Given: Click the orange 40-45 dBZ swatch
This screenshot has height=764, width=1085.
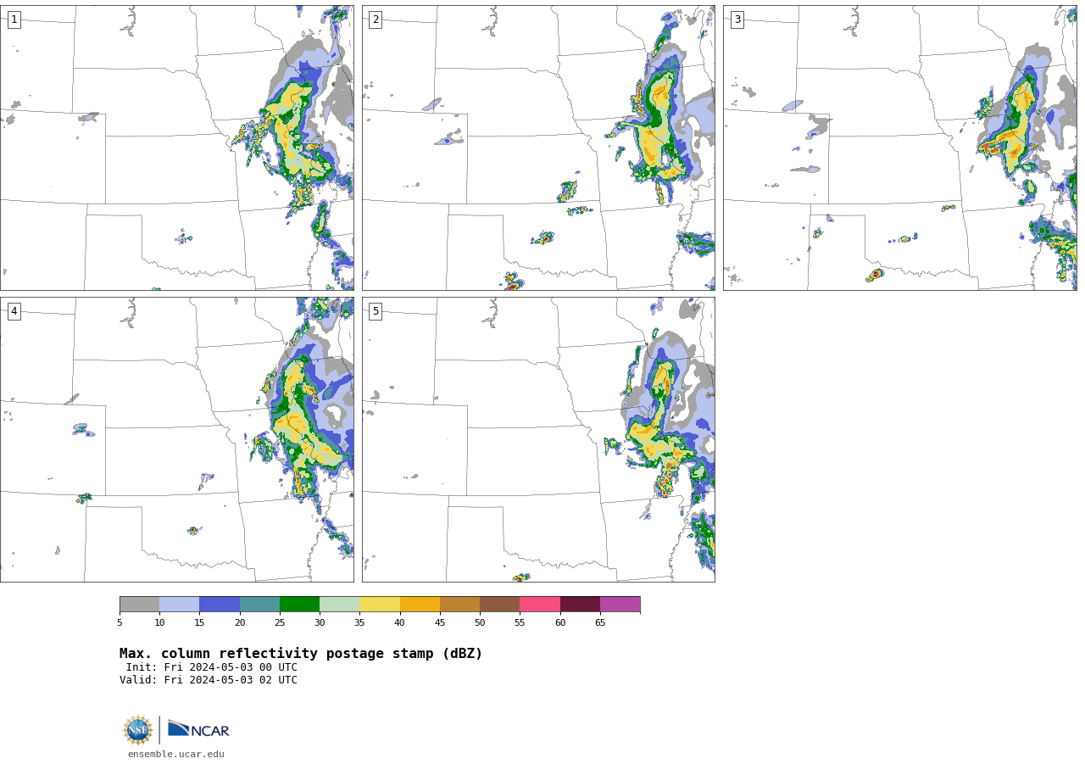Looking at the screenshot, I should 420,604.
